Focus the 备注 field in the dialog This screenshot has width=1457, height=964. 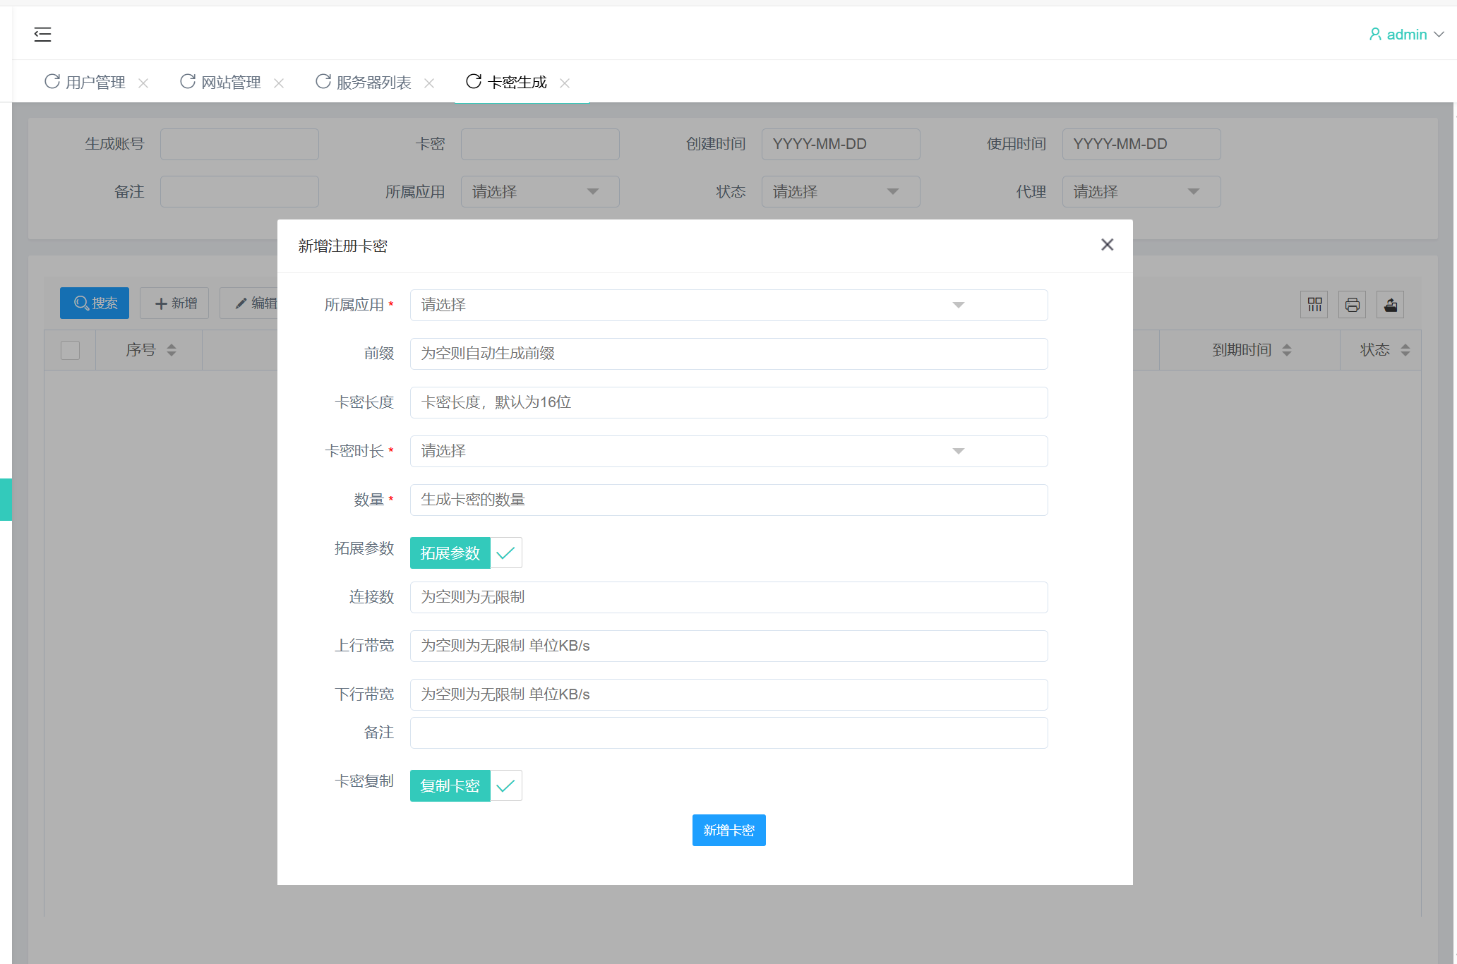(728, 733)
